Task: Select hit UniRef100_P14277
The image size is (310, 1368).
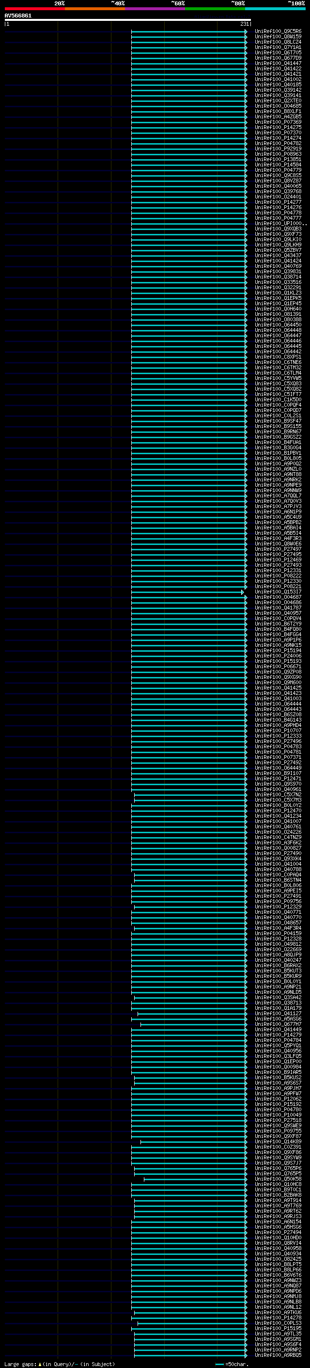Action: click(278, 202)
